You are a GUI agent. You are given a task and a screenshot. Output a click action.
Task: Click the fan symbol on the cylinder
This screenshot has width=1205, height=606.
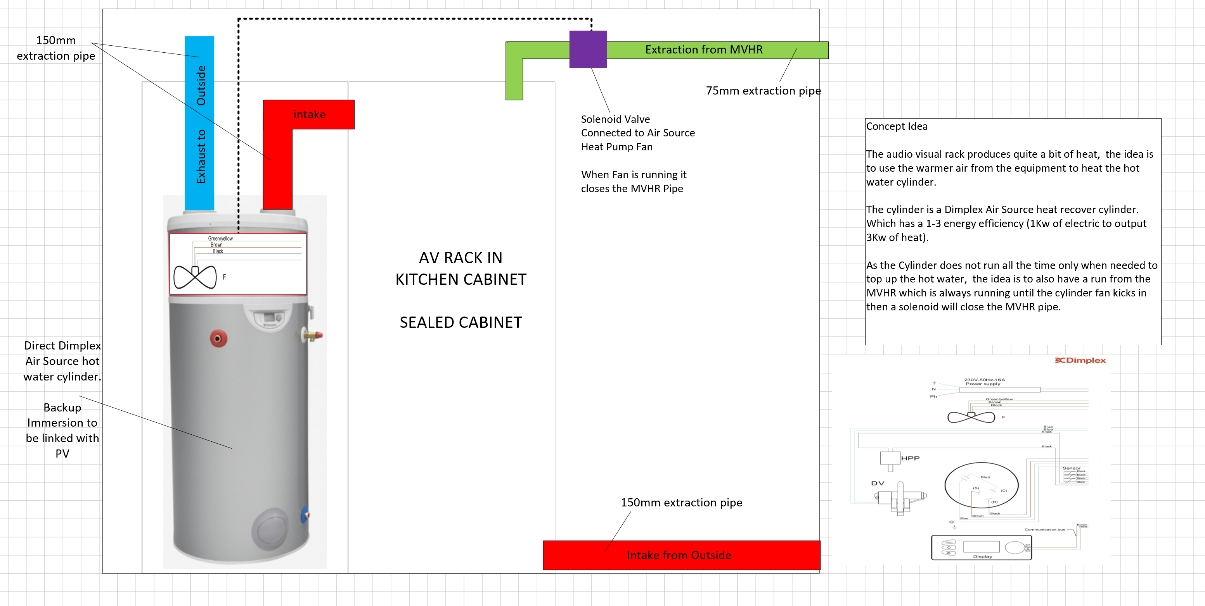(x=195, y=277)
